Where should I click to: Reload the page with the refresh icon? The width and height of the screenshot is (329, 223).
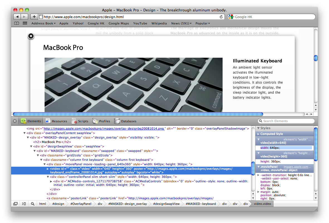tap(221, 17)
